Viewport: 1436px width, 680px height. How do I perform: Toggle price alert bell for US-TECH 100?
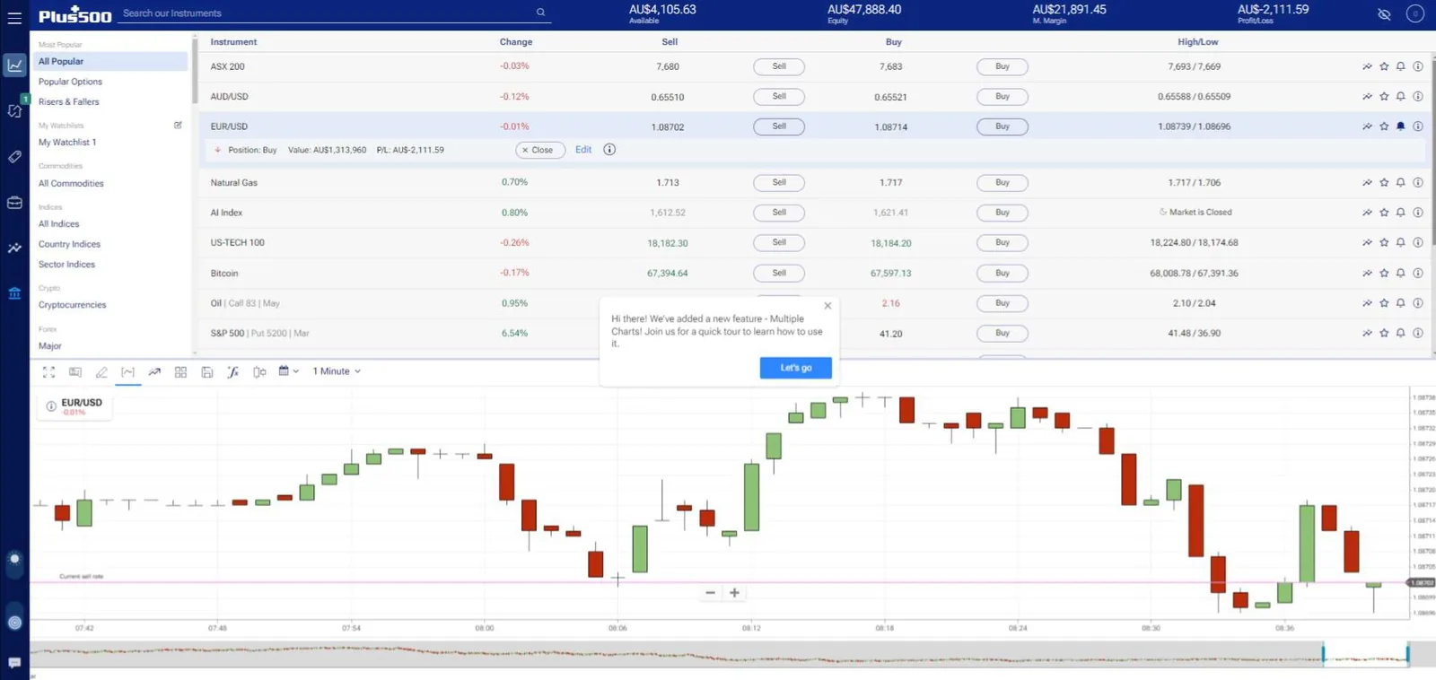[1400, 242]
